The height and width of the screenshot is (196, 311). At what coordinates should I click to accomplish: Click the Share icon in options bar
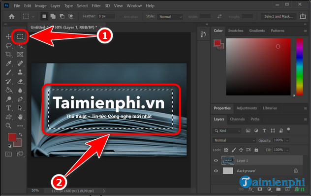click(303, 16)
